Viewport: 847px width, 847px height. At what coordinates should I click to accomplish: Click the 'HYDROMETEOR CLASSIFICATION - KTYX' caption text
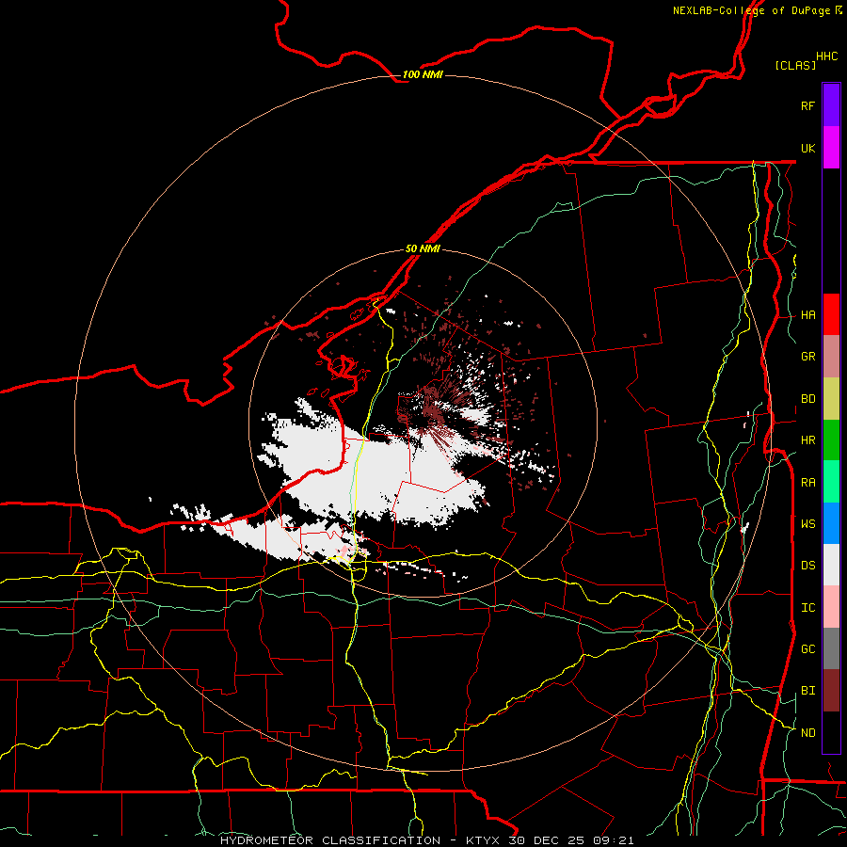pyautogui.click(x=360, y=840)
